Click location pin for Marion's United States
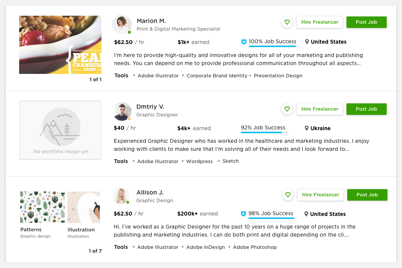 (307, 42)
